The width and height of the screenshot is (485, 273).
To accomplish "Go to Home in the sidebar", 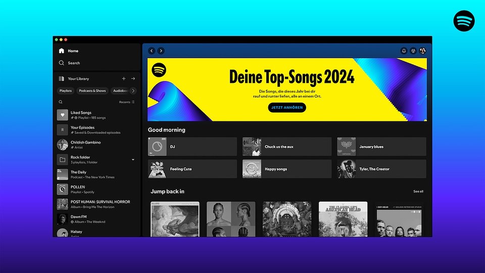I will point(73,51).
